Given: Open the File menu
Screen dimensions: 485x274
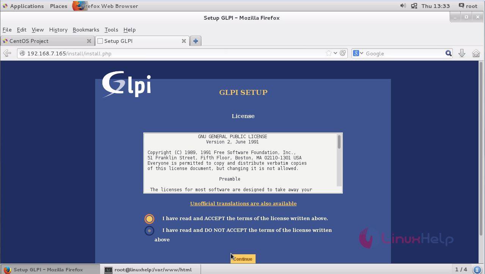Looking at the screenshot, I should 7,30.
